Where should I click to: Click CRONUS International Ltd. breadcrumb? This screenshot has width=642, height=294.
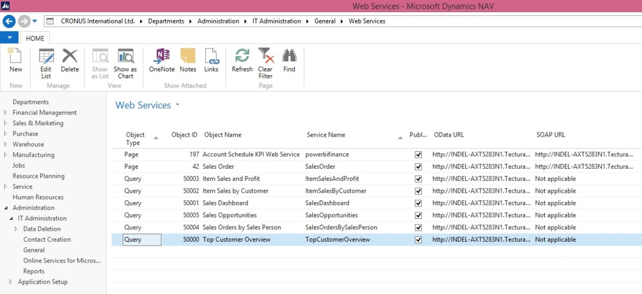click(98, 21)
